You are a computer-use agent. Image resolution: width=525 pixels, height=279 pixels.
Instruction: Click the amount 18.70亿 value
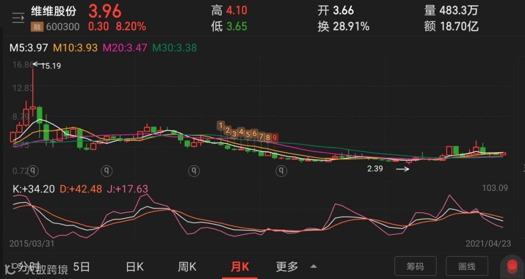point(458,26)
